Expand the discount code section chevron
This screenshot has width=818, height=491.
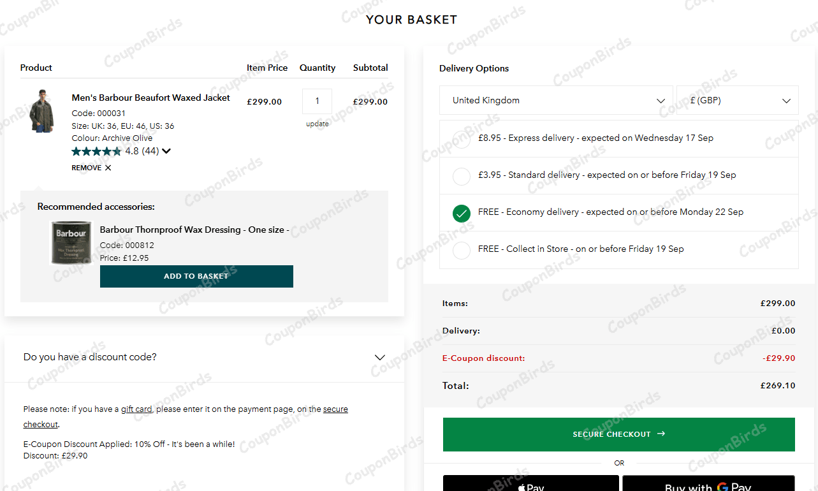[380, 357]
